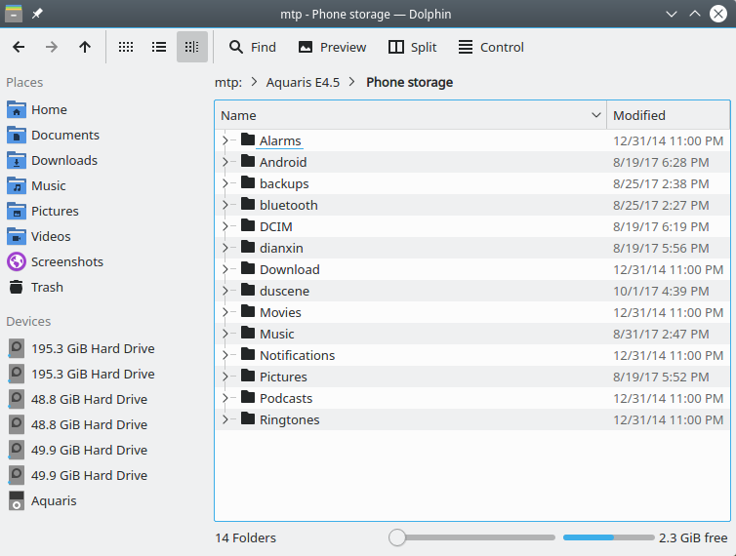The width and height of the screenshot is (736, 556).
Task: Expand the DCIM folder
Action: click(x=225, y=226)
